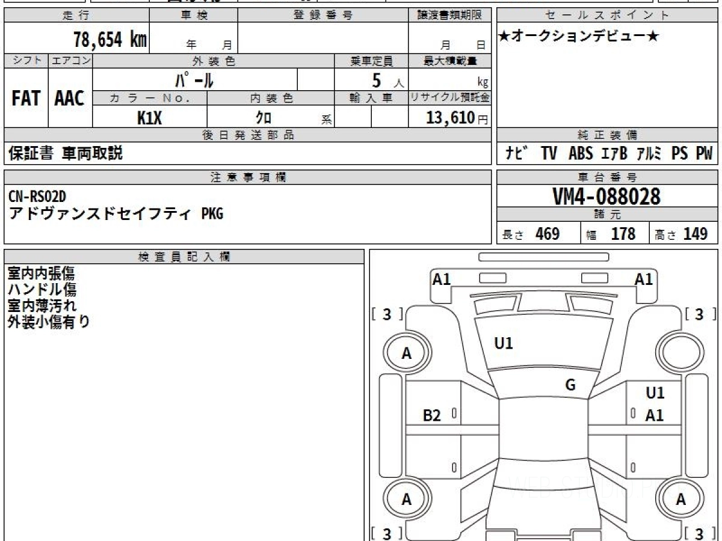
Task: Click the 諸元 header
Action: (607, 215)
